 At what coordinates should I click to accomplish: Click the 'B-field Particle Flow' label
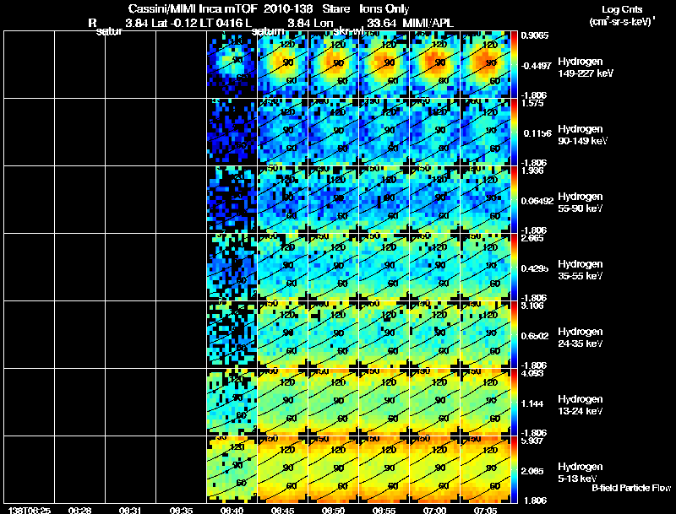coord(631,488)
